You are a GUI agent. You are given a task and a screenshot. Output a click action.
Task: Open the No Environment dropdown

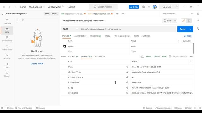pos(177,14)
